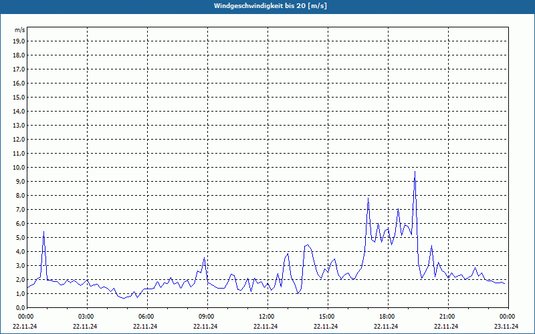Select the '5,0' y-axis label
Image resolution: width=535 pixels, height=334 pixels.
tap(20, 238)
